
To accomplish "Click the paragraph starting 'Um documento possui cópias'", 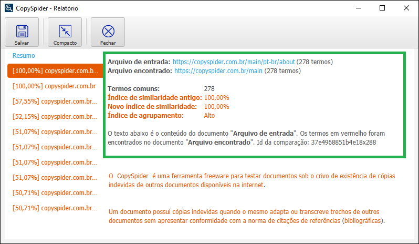I will click(x=247, y=216).
